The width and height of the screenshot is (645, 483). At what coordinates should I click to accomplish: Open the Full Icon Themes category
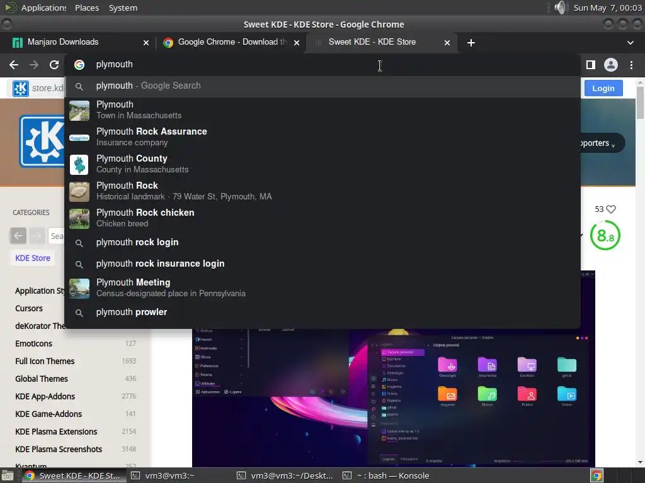point(45,362)
